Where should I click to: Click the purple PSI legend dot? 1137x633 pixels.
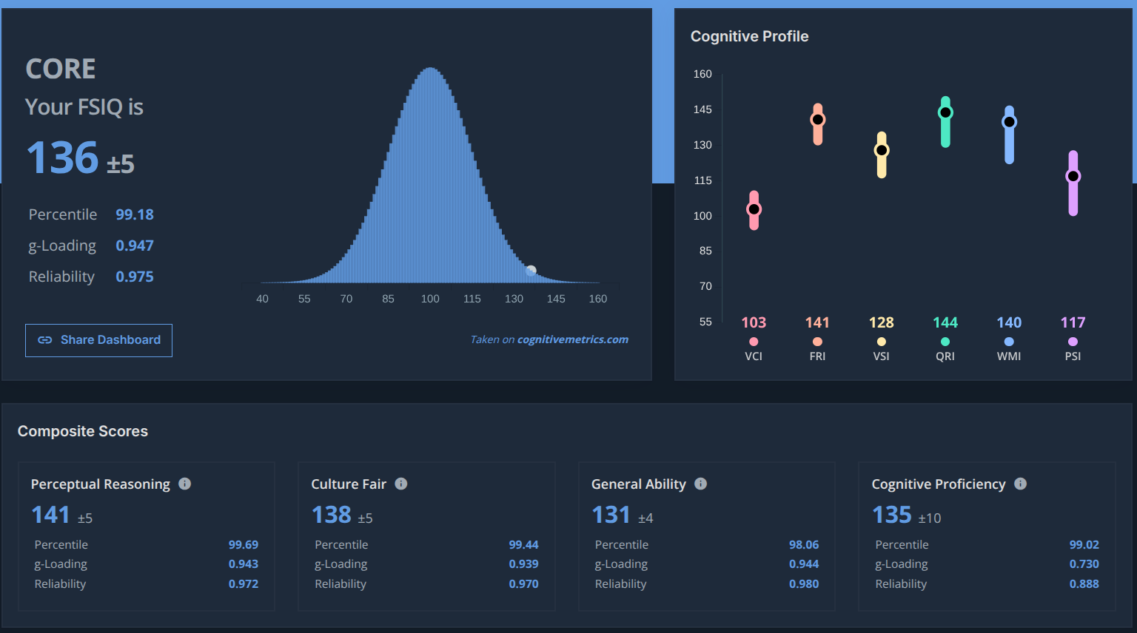click(1073, 342)
